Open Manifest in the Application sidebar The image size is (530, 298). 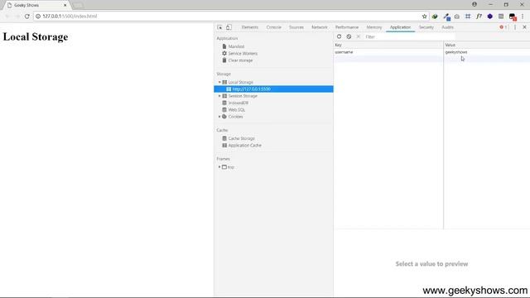(236, 46)
